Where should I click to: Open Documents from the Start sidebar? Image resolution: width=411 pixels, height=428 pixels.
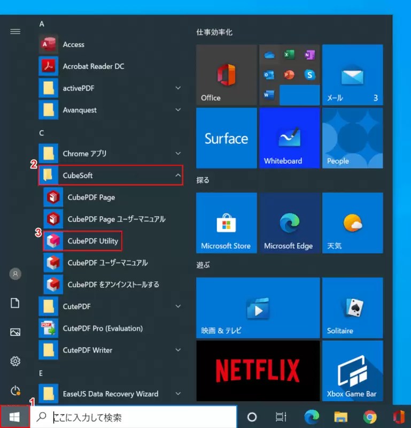15,303
